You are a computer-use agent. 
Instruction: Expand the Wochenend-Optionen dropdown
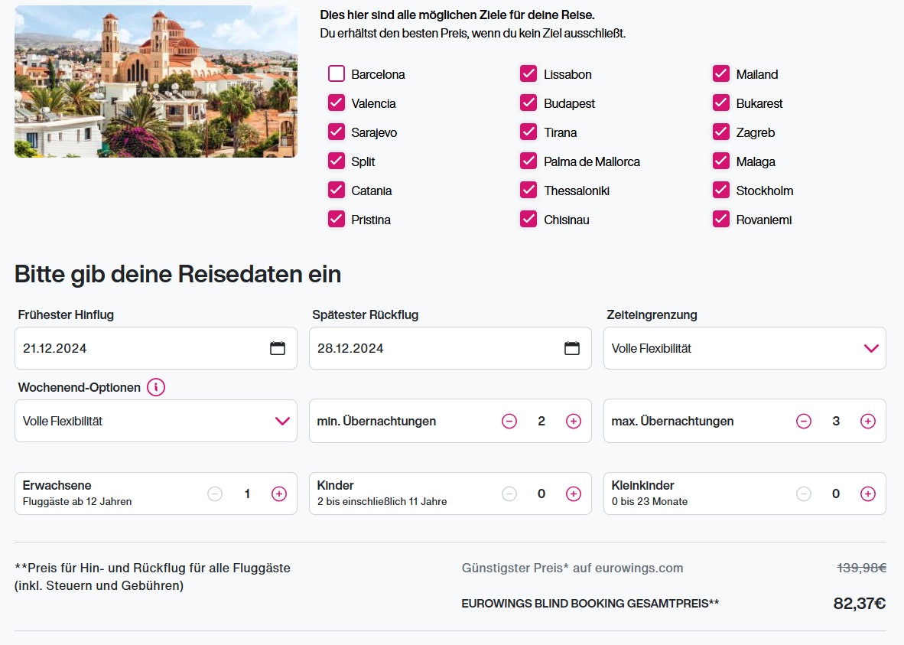click(283, 420)
